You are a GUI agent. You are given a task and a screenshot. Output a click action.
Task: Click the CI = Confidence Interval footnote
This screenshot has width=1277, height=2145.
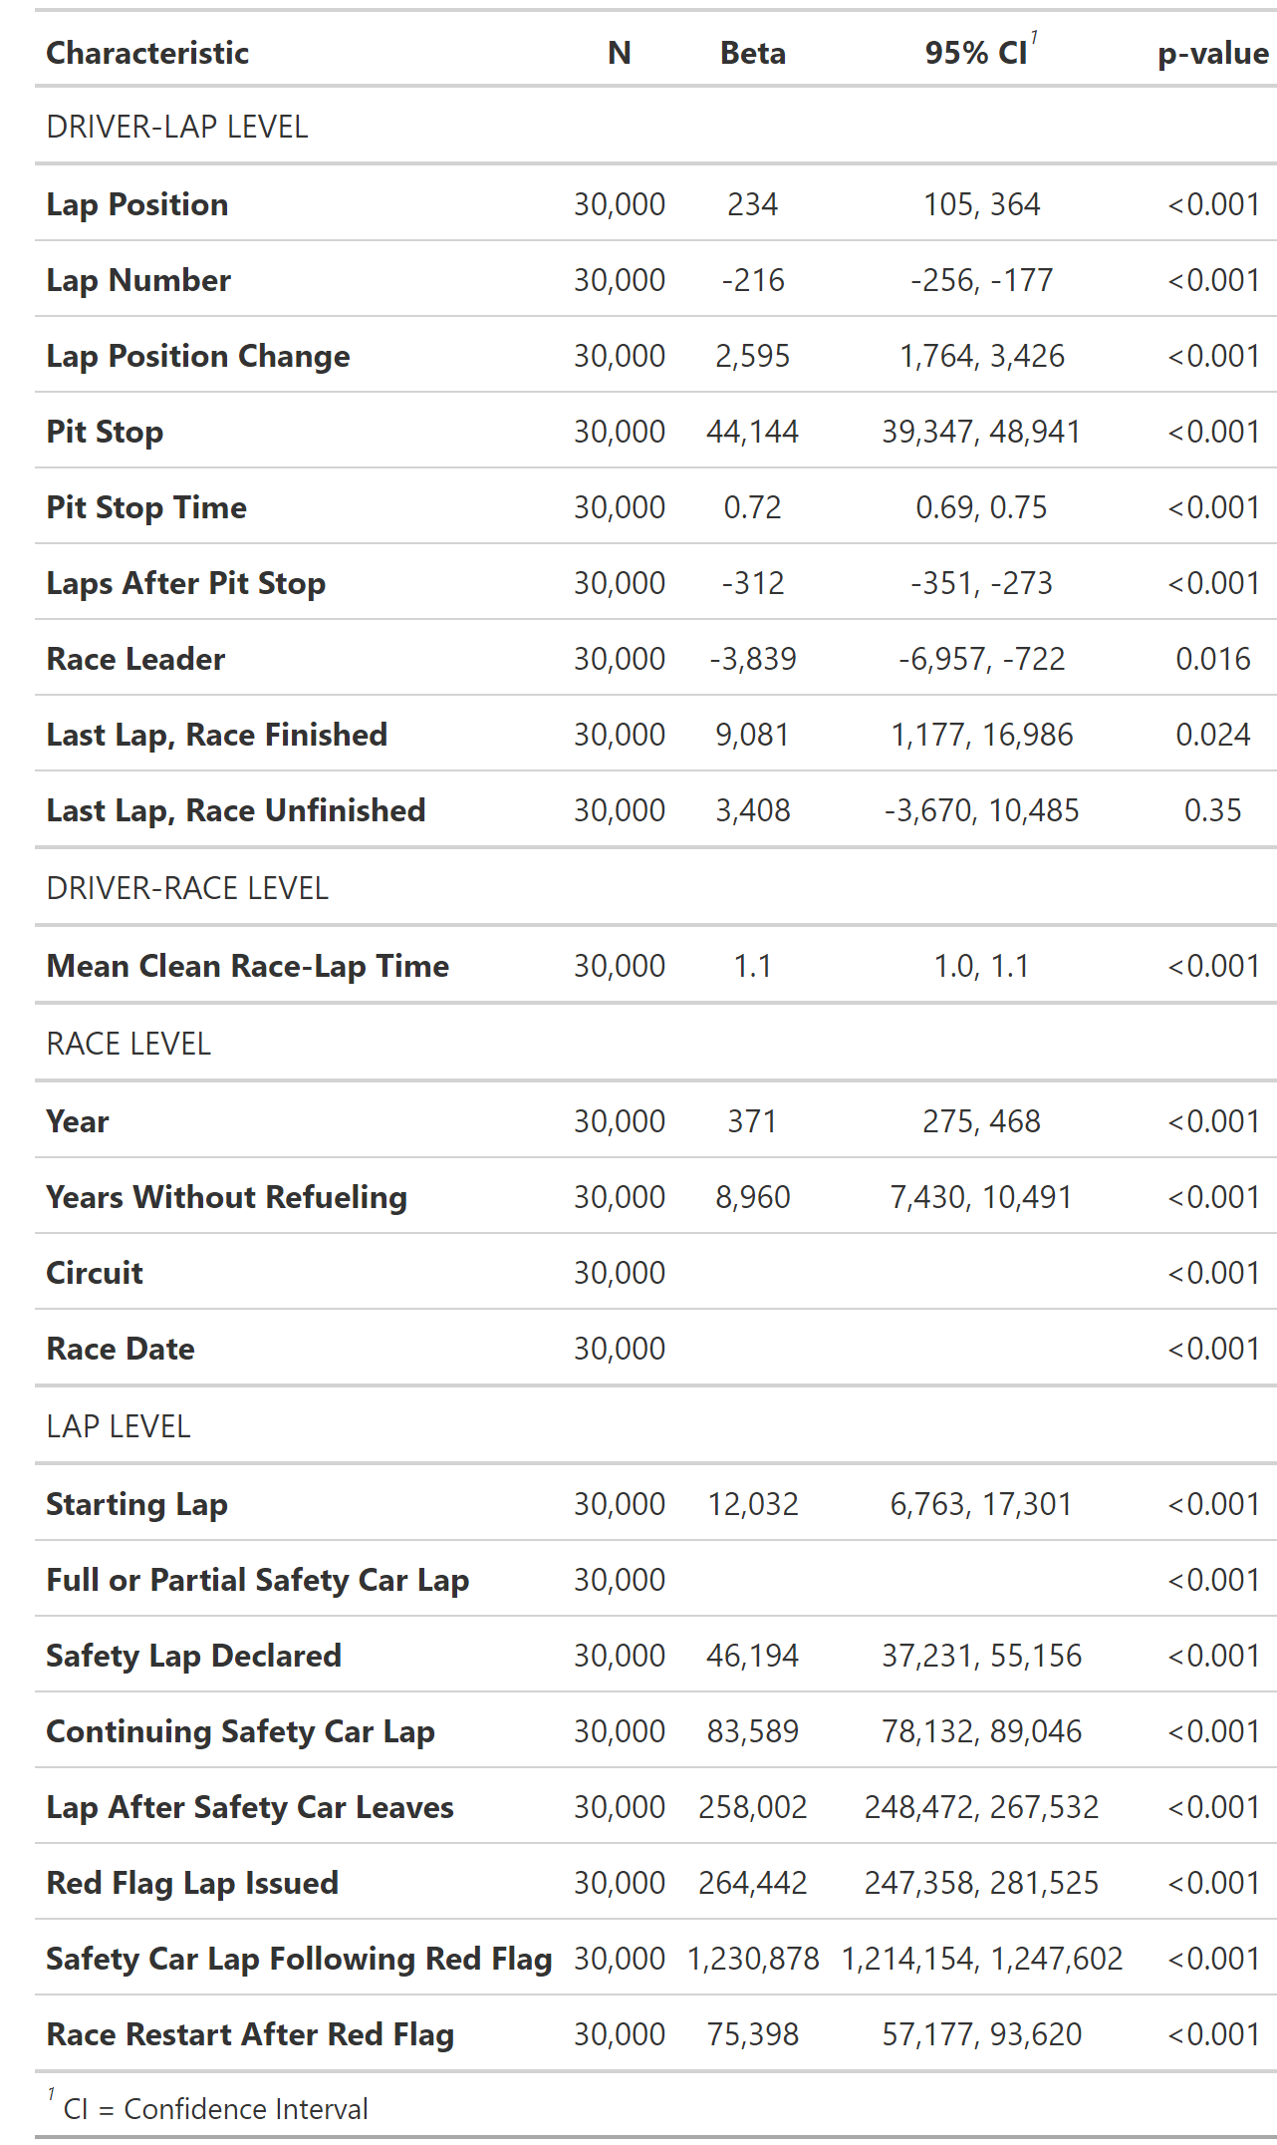click(215, 2109)
